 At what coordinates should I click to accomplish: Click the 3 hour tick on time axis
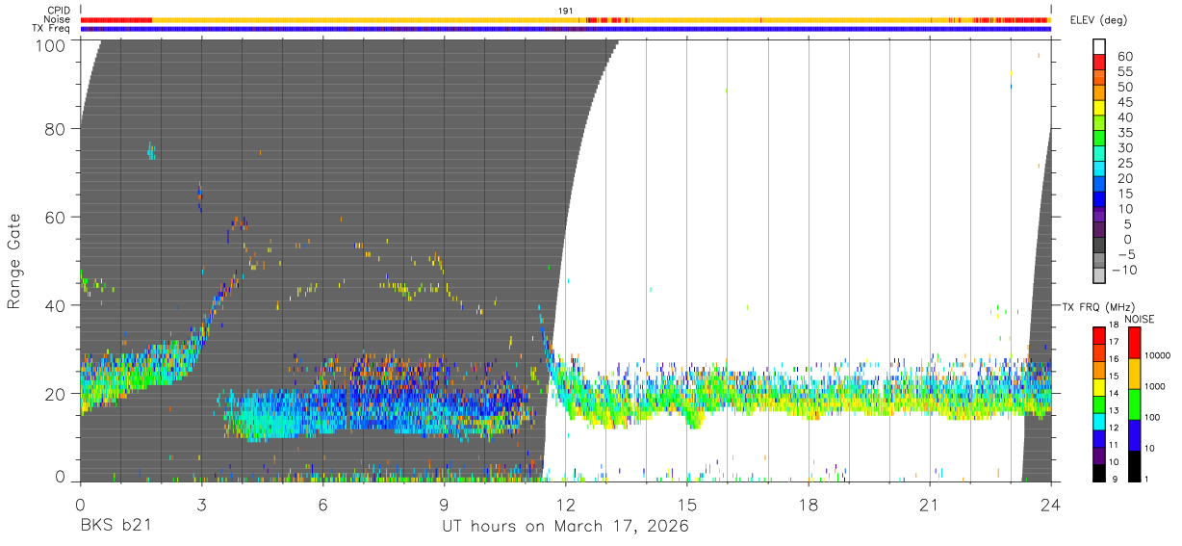201,505
